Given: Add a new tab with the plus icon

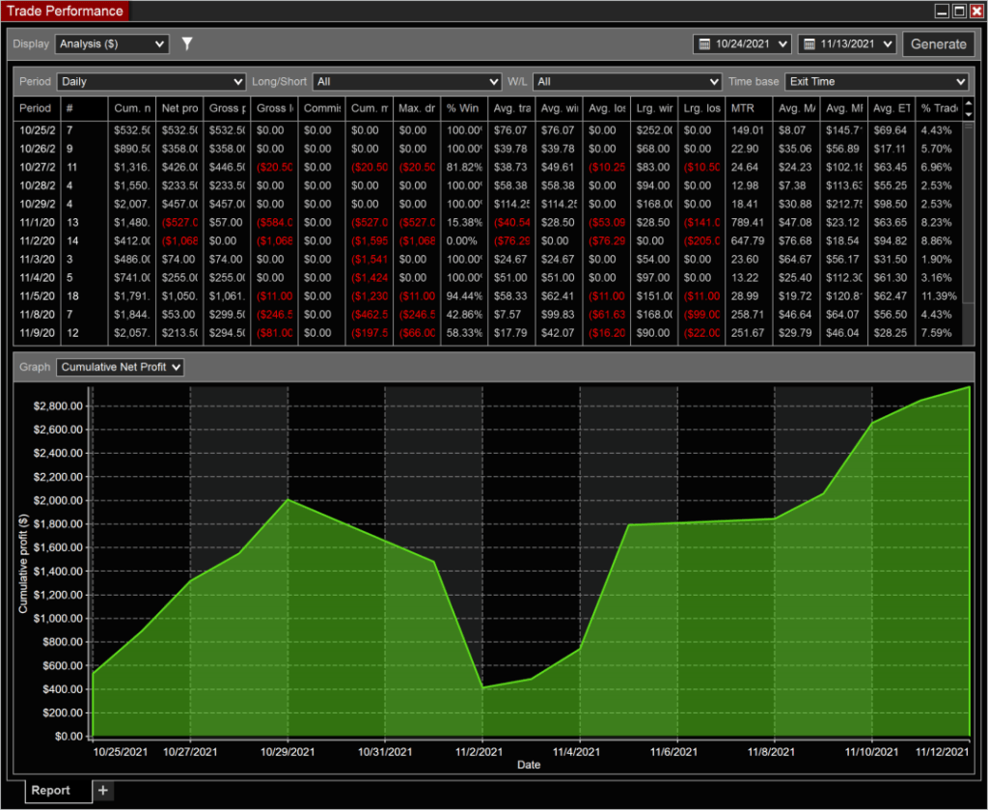Looking at the screenshot, I should [x=103, y=791].
